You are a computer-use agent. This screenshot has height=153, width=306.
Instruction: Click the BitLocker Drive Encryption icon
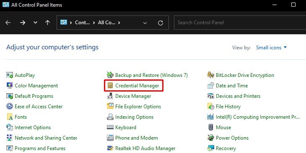210,75
